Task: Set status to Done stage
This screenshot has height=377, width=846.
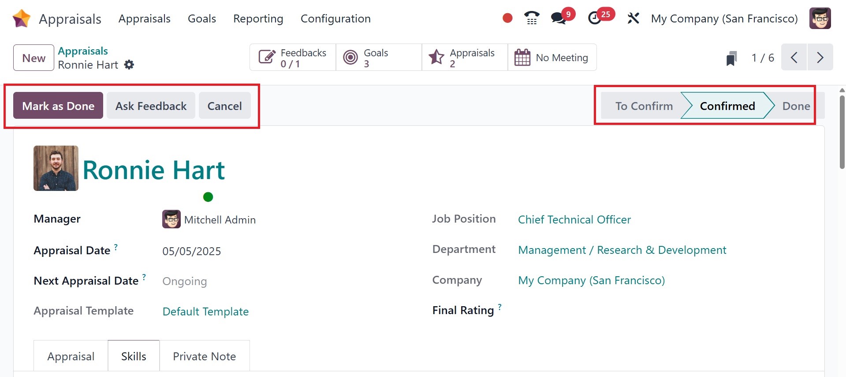Action: [x=796, y=106]
